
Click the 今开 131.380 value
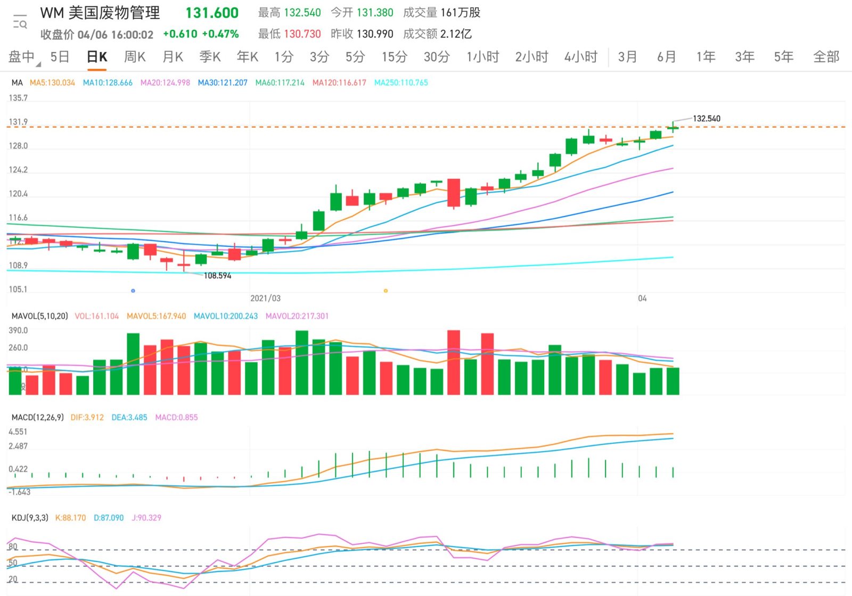(x=362, y=13)
